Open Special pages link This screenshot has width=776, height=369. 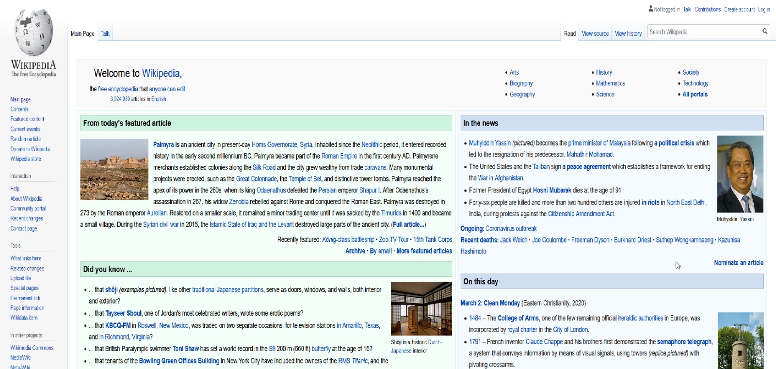(x=24, y=288)
